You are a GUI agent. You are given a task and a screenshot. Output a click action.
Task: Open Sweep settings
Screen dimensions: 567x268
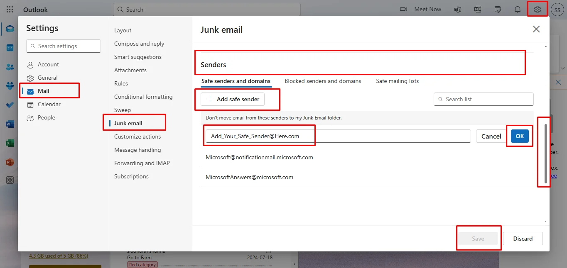(123, 110)
